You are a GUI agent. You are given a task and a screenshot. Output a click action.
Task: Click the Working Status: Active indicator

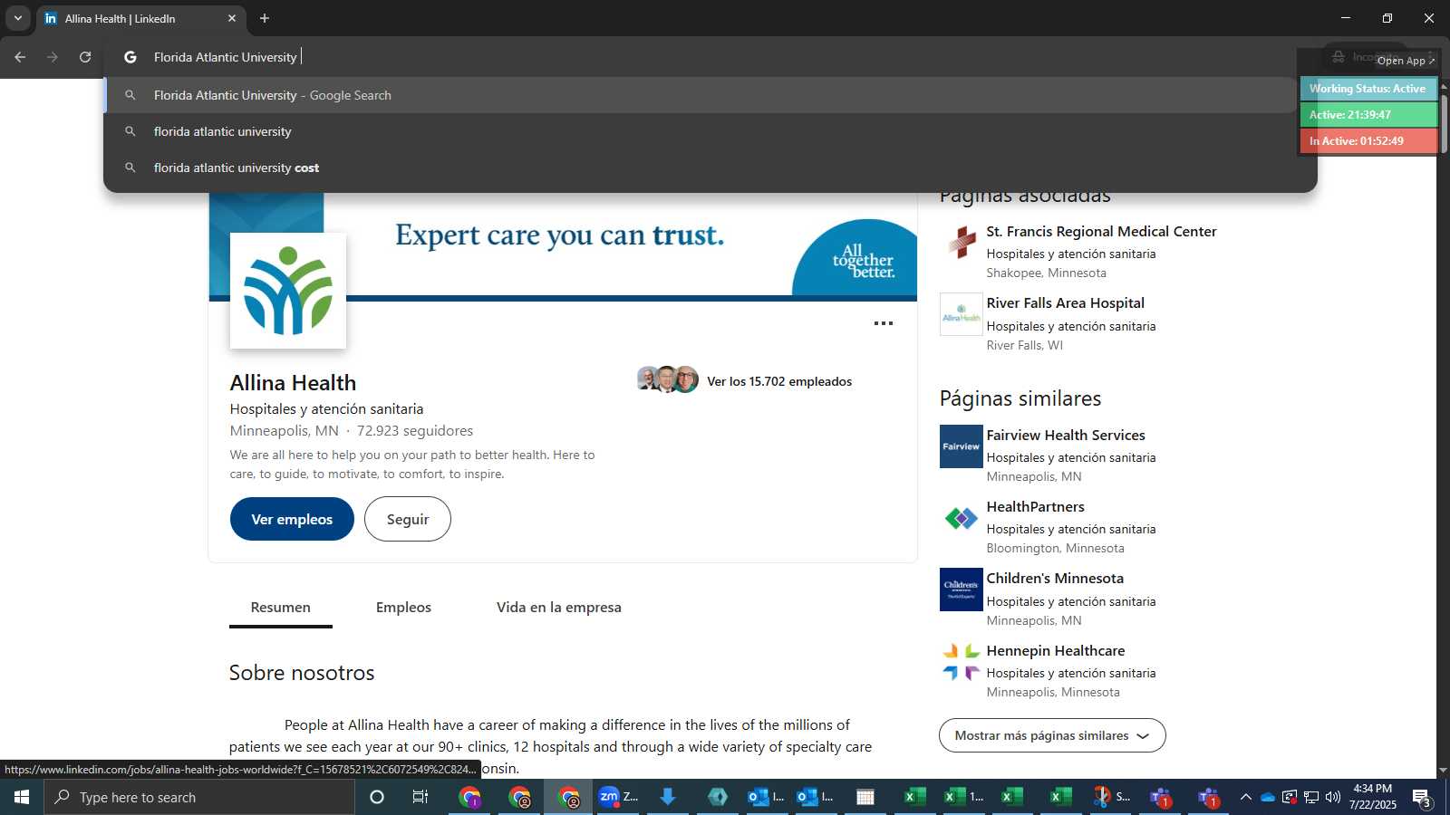pyautogui.click(x=1368, y=89)
